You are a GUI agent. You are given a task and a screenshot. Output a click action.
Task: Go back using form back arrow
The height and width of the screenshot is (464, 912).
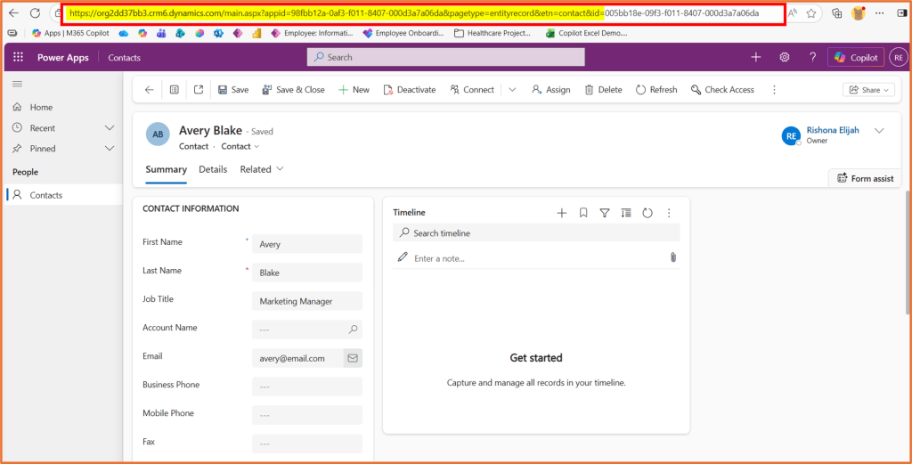(150, 90)
